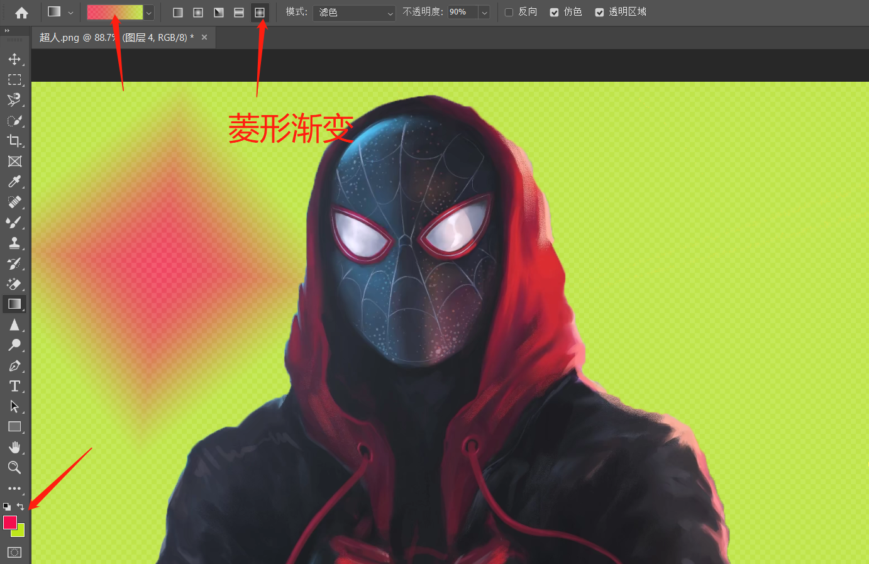Select the Quick Selection tool
The image size is (869, 564).
click(x=14, y=121)
